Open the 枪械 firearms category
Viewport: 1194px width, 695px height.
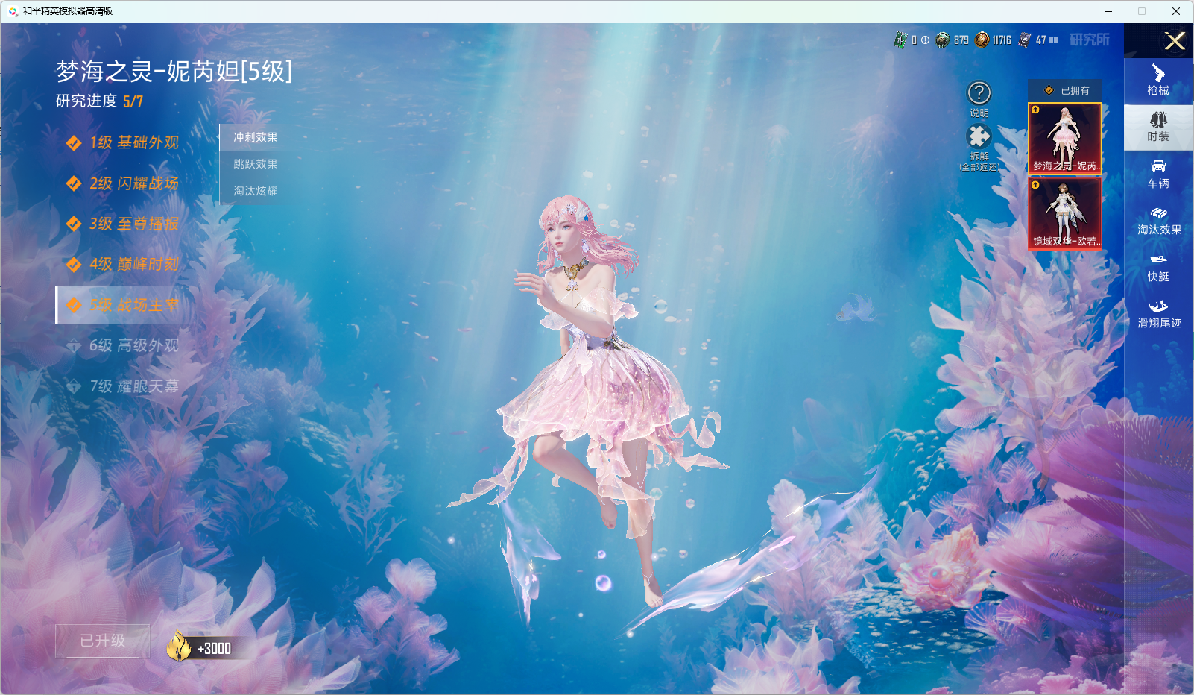pyautogui.click(x=1158, y=81)
